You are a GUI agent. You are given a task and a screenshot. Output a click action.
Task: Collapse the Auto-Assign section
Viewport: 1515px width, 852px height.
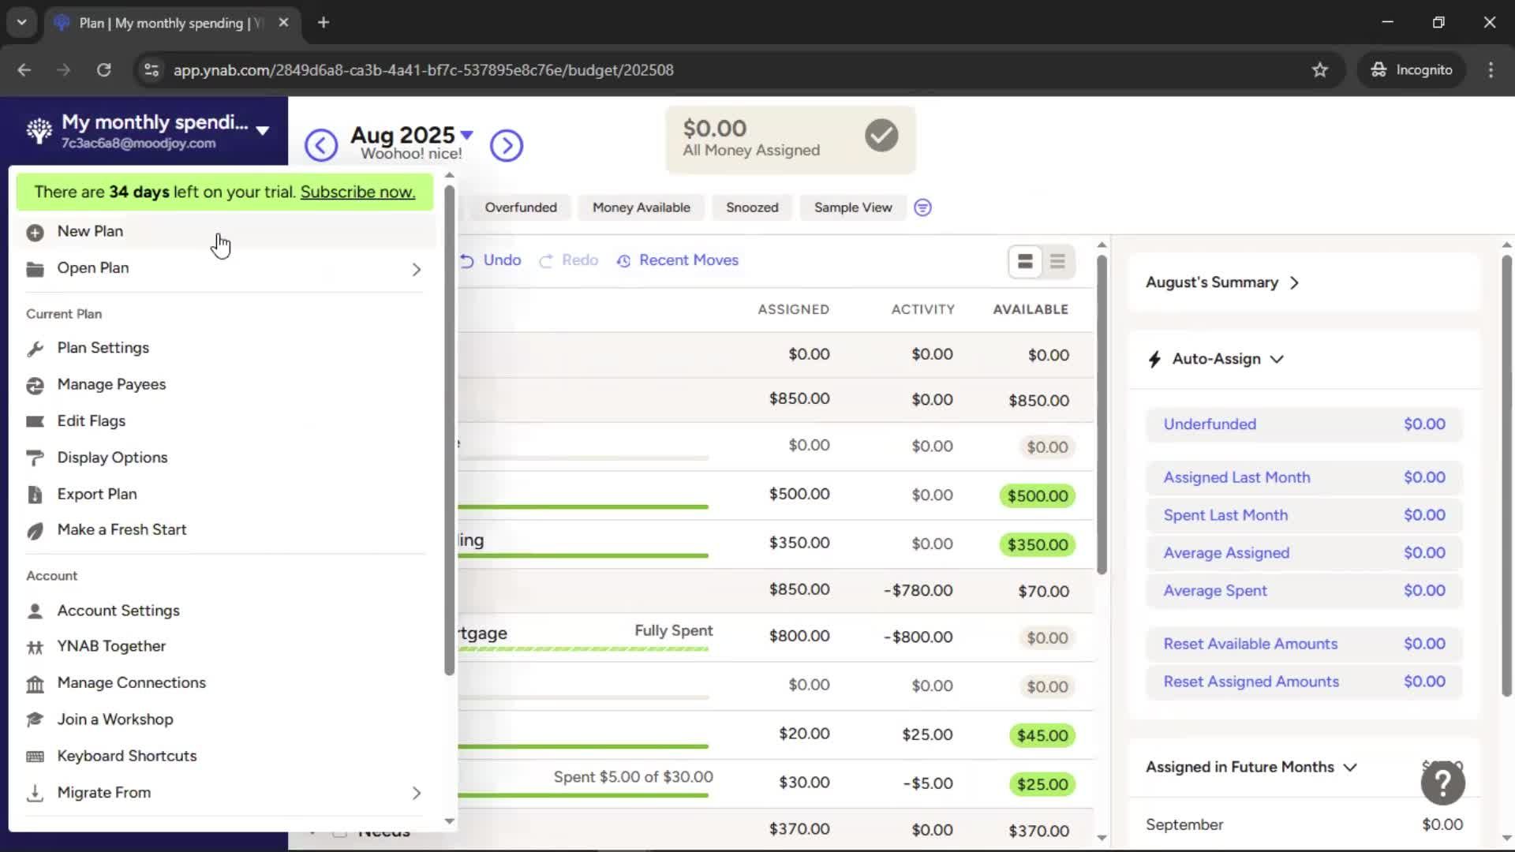[1277, 360]
